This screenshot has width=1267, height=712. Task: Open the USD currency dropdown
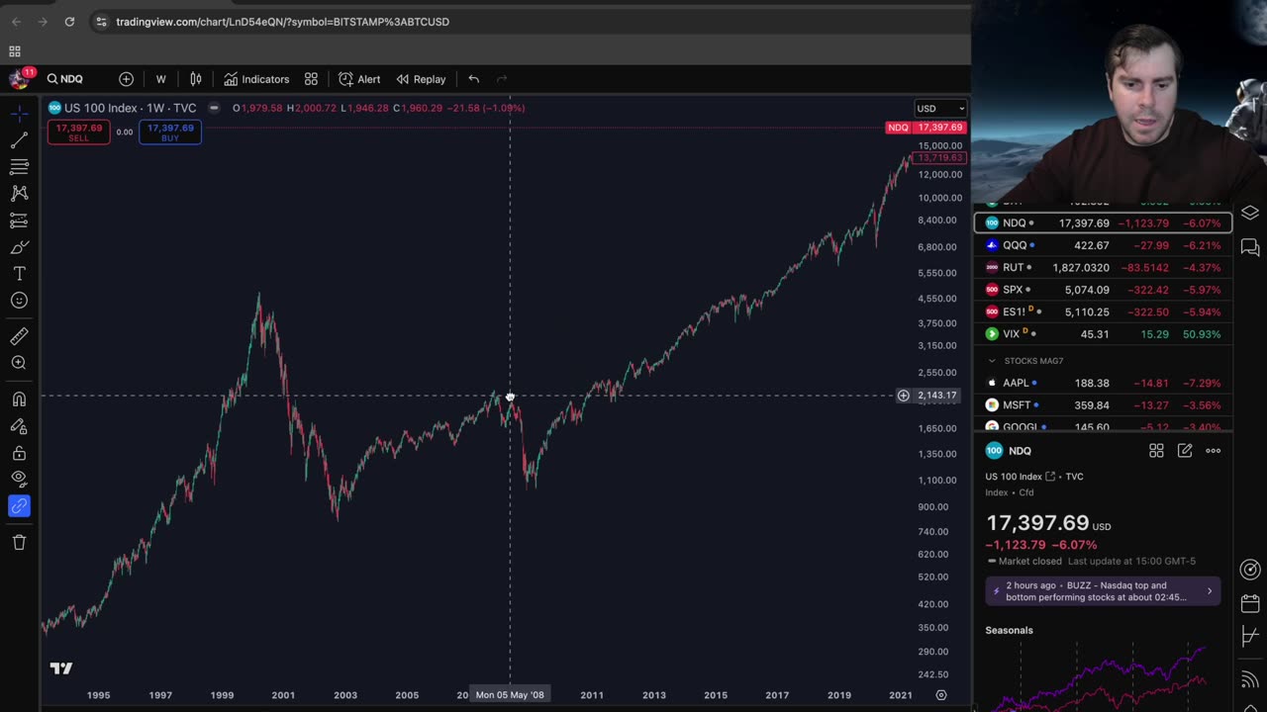pos(939,108)
